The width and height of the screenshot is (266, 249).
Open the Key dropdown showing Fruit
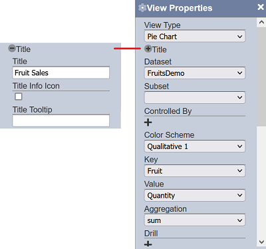pyautogui.click(x=195, y=170)
